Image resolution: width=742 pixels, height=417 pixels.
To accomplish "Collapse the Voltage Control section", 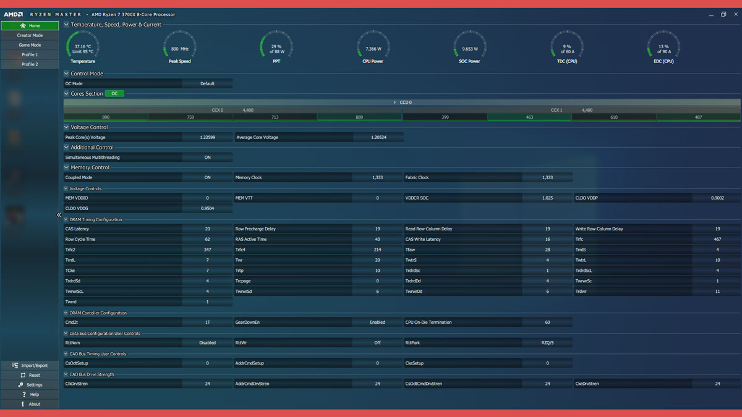I will [66, 127].
